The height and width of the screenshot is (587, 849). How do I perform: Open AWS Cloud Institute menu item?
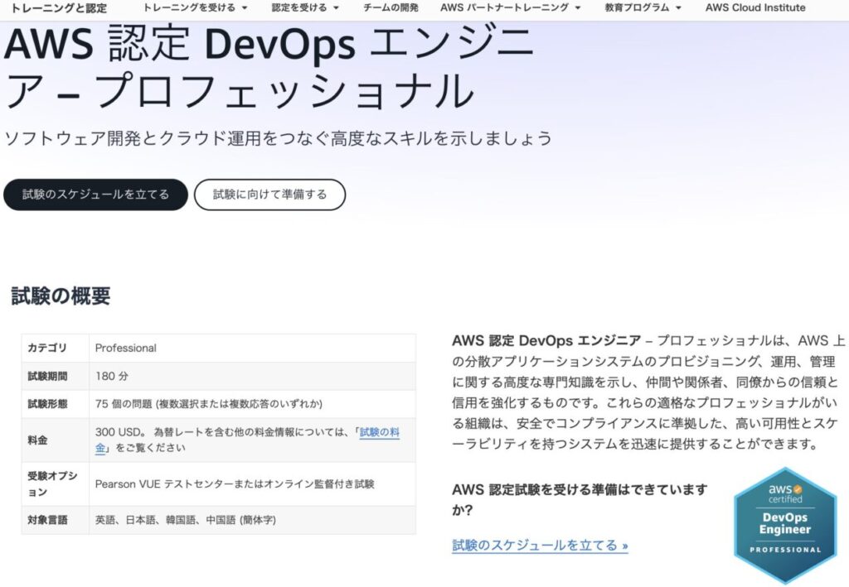pos(755,7)
